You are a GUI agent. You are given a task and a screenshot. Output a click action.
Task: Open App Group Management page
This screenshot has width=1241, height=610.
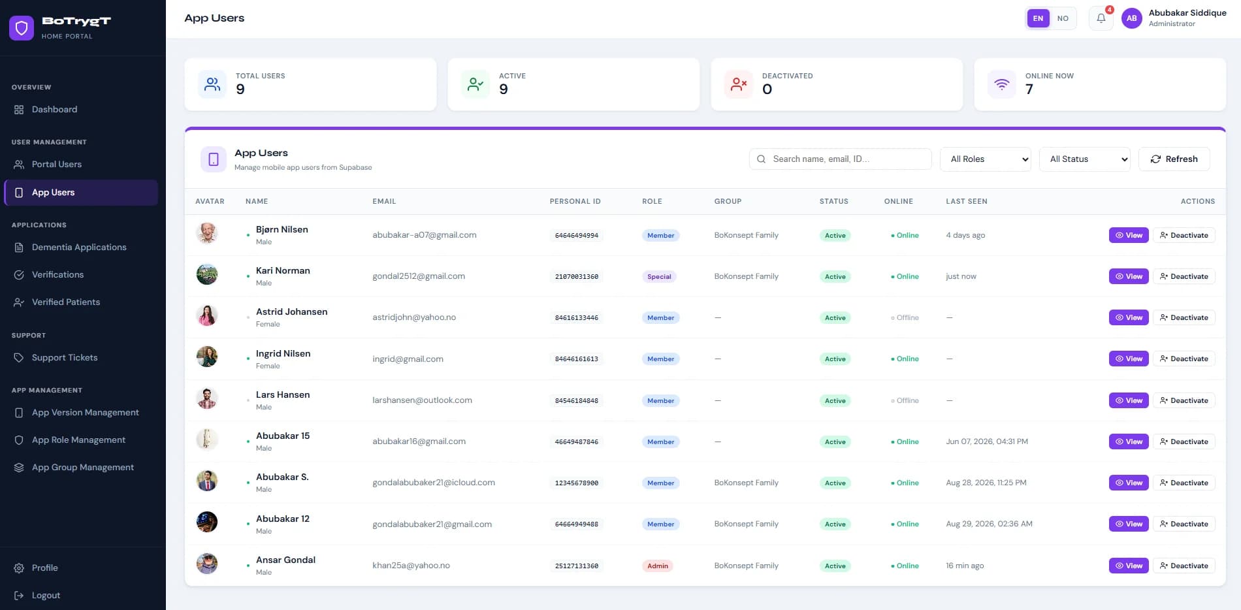point(81,468)
